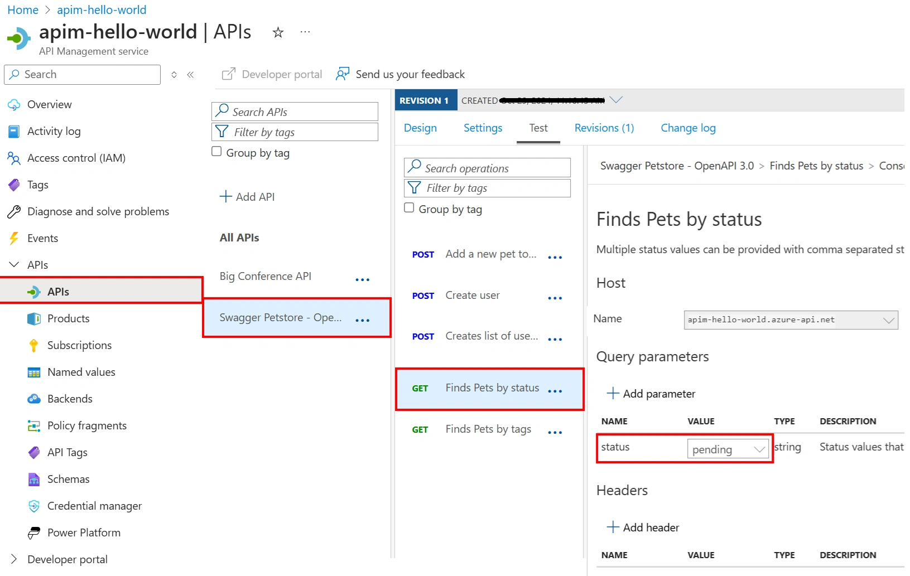Switch to the Settings tab
910x576 pixels.
coord(483,128)
